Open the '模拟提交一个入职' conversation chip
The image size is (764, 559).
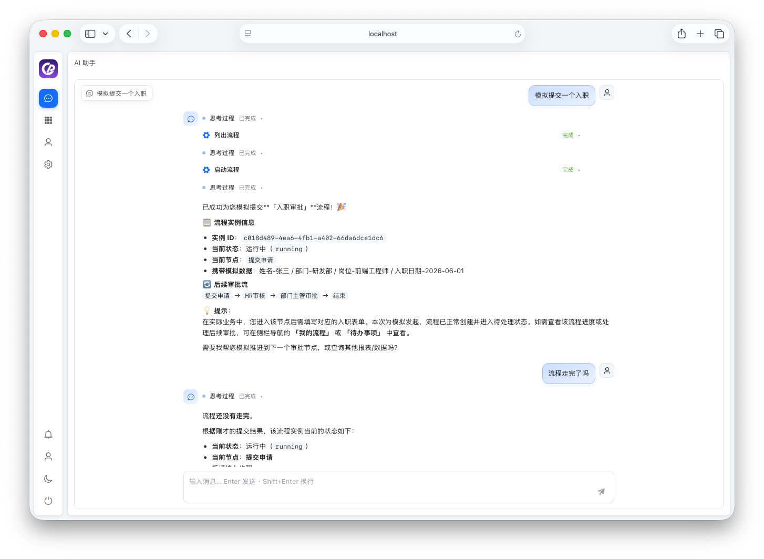[x=117, y=93]
